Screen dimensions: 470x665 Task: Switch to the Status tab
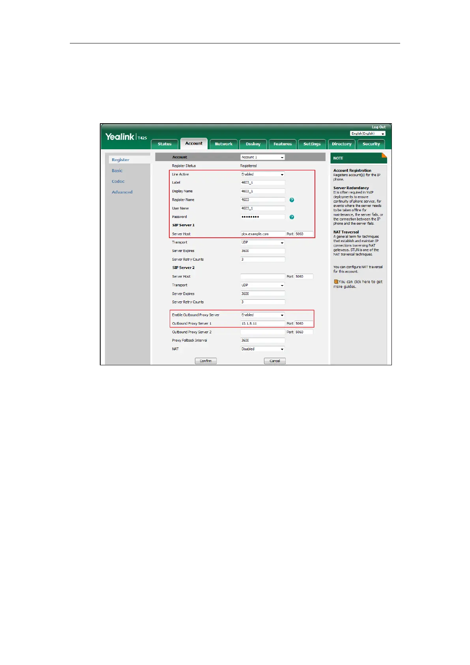165,144
